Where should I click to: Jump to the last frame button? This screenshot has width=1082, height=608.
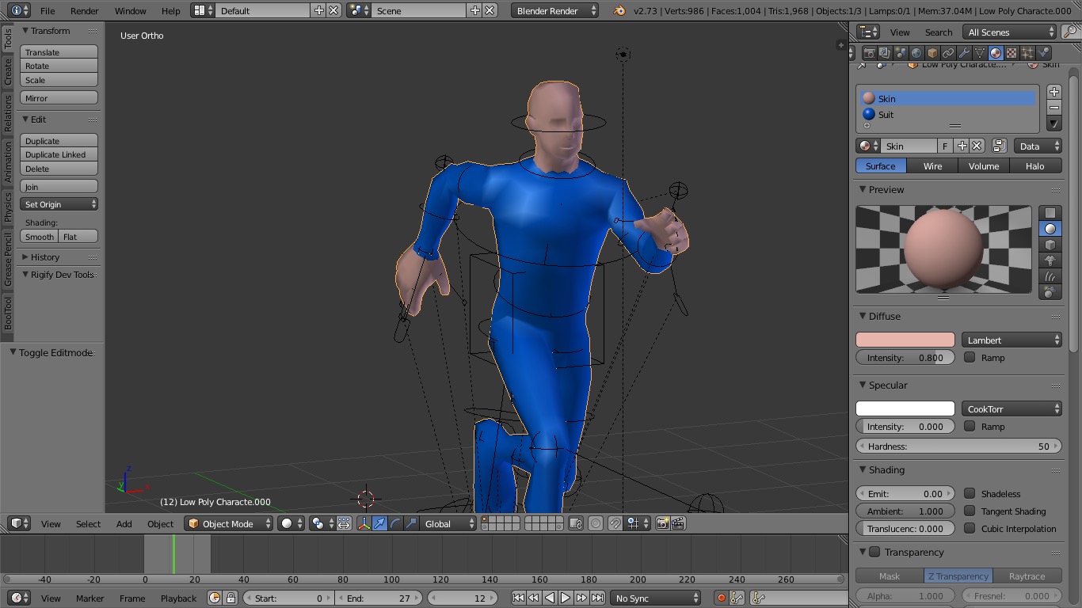(597, 598)
